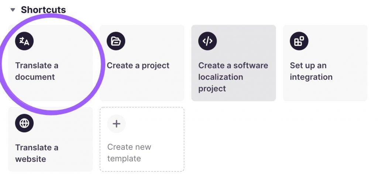Click the globe icon for website translation
The width and height of the screenshot is (378, 185).
pyautogui.click(x=24, y=123)
